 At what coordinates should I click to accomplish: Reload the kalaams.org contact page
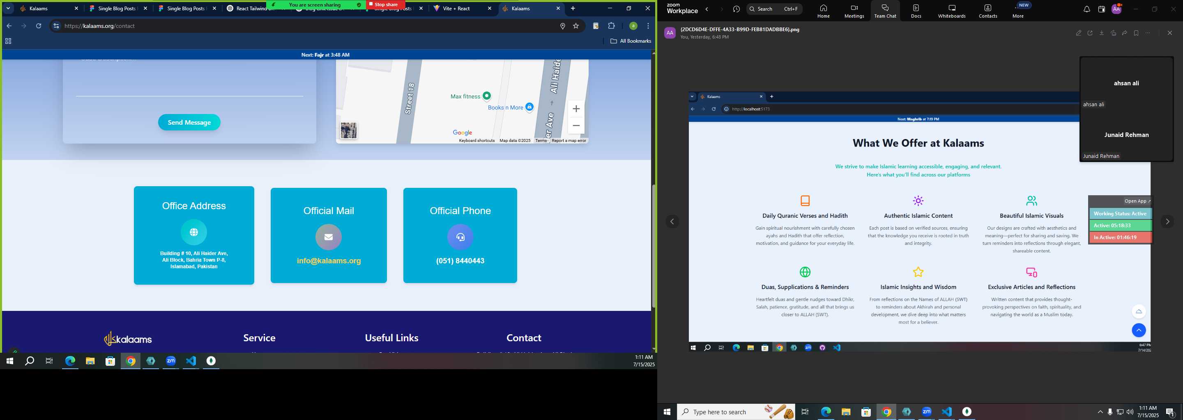(x=39, y=26)
